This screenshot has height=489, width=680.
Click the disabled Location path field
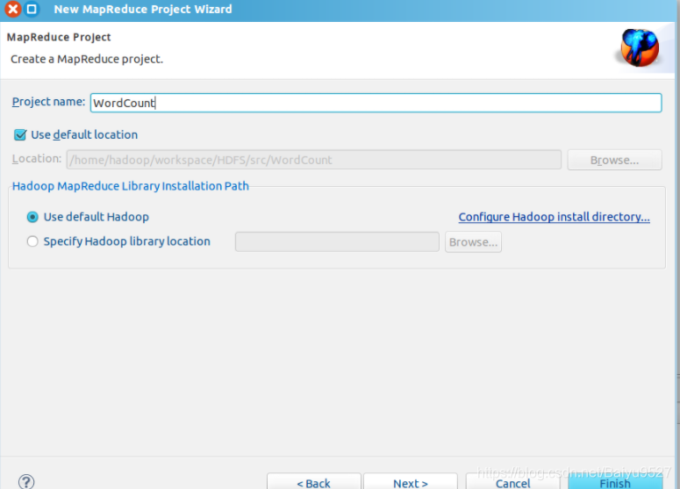pyautogui.click(x=313, y=160)
